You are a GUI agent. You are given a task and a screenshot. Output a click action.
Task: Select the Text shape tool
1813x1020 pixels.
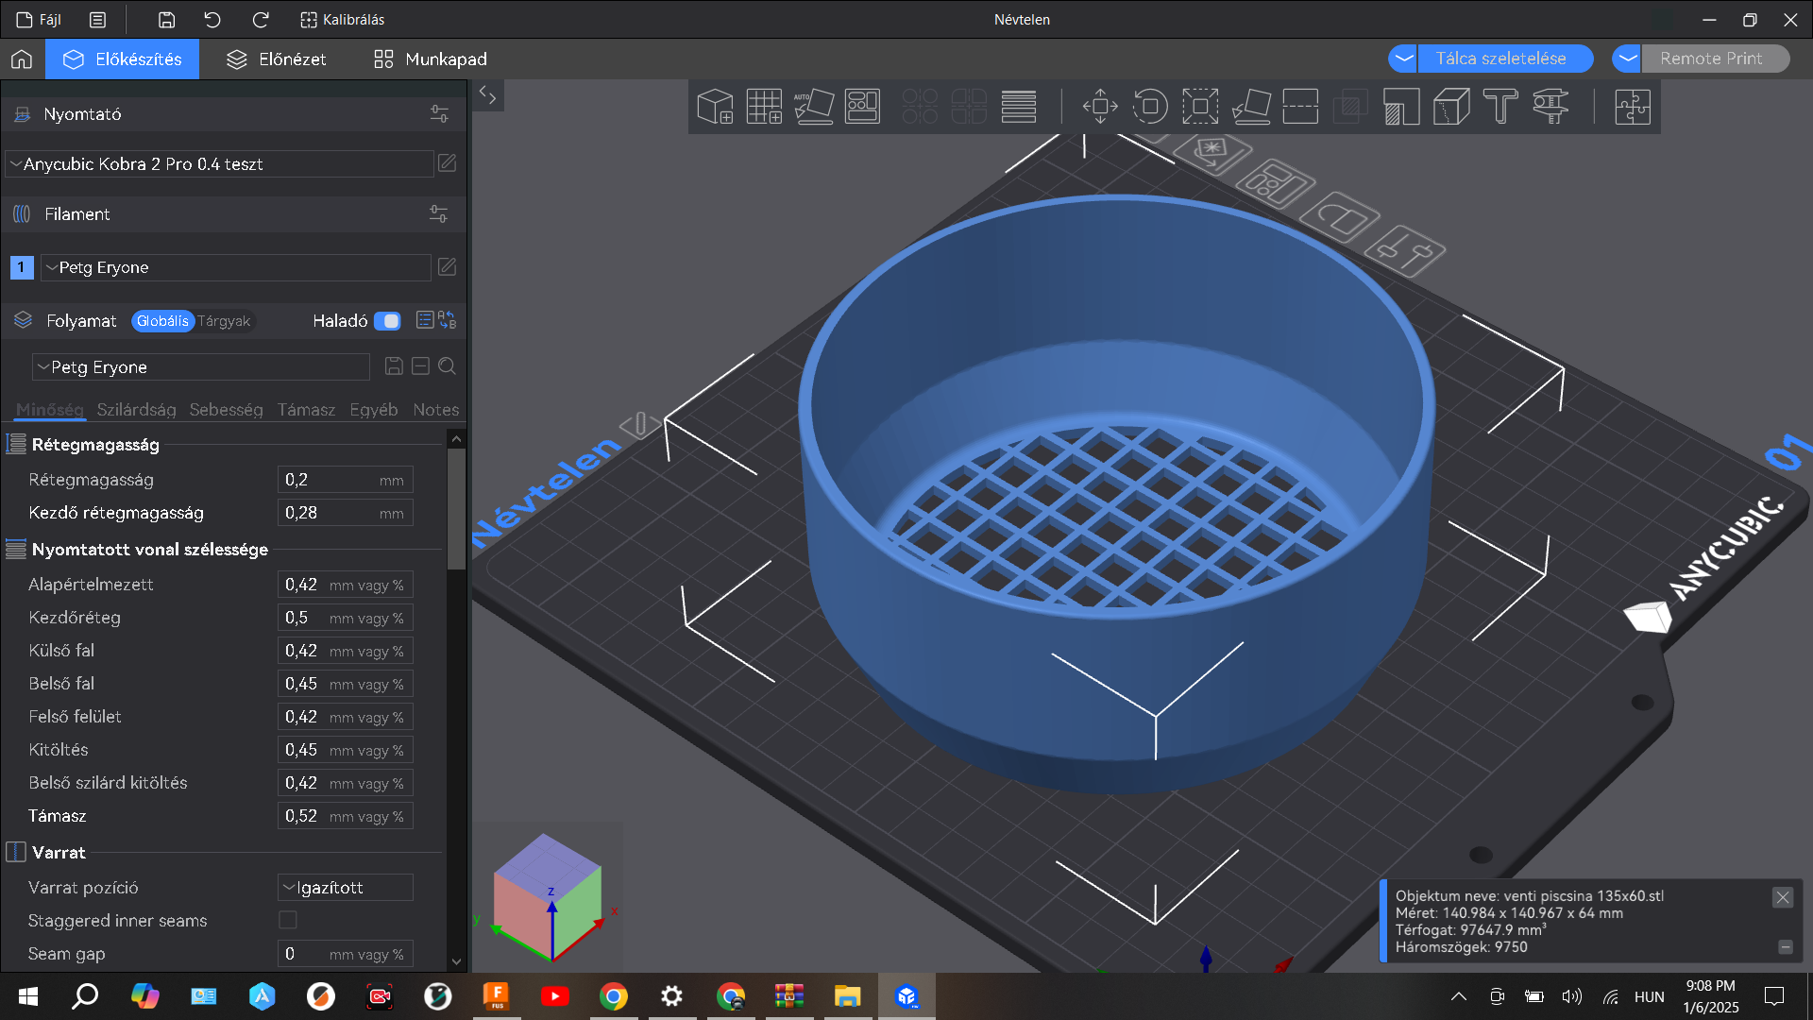point(1500,107)
